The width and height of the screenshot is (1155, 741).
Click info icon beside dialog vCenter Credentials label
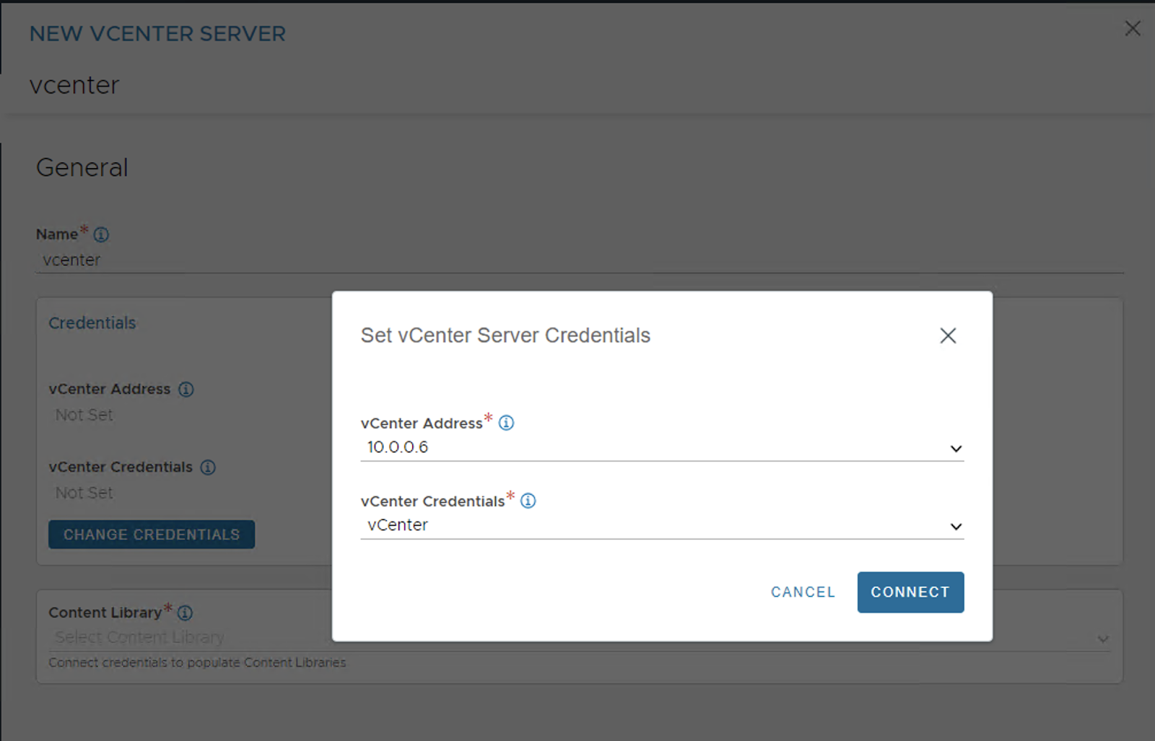tap(528, 501)
